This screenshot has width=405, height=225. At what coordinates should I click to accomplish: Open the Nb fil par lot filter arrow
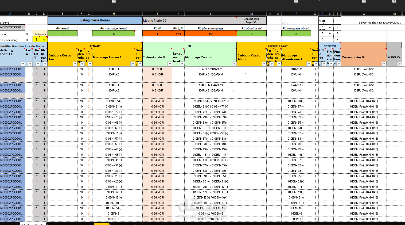(x=45, y=64)
